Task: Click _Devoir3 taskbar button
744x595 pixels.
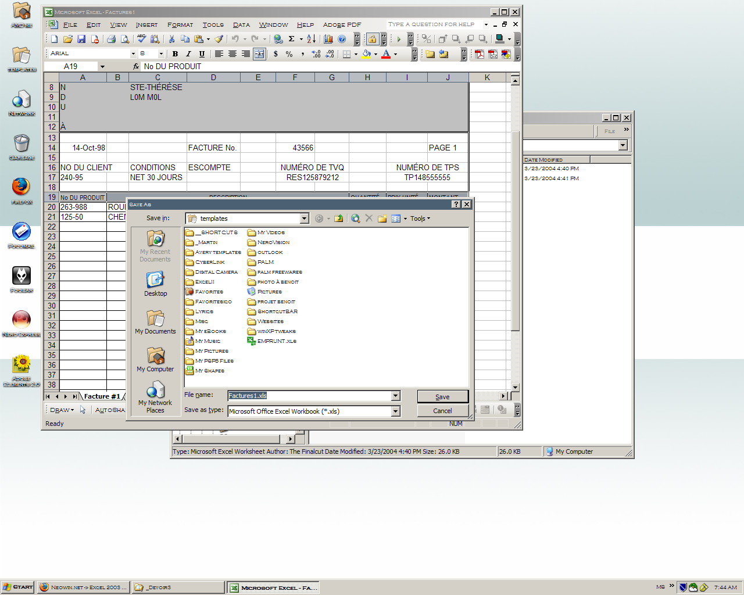Action: (x=178, y=587)
